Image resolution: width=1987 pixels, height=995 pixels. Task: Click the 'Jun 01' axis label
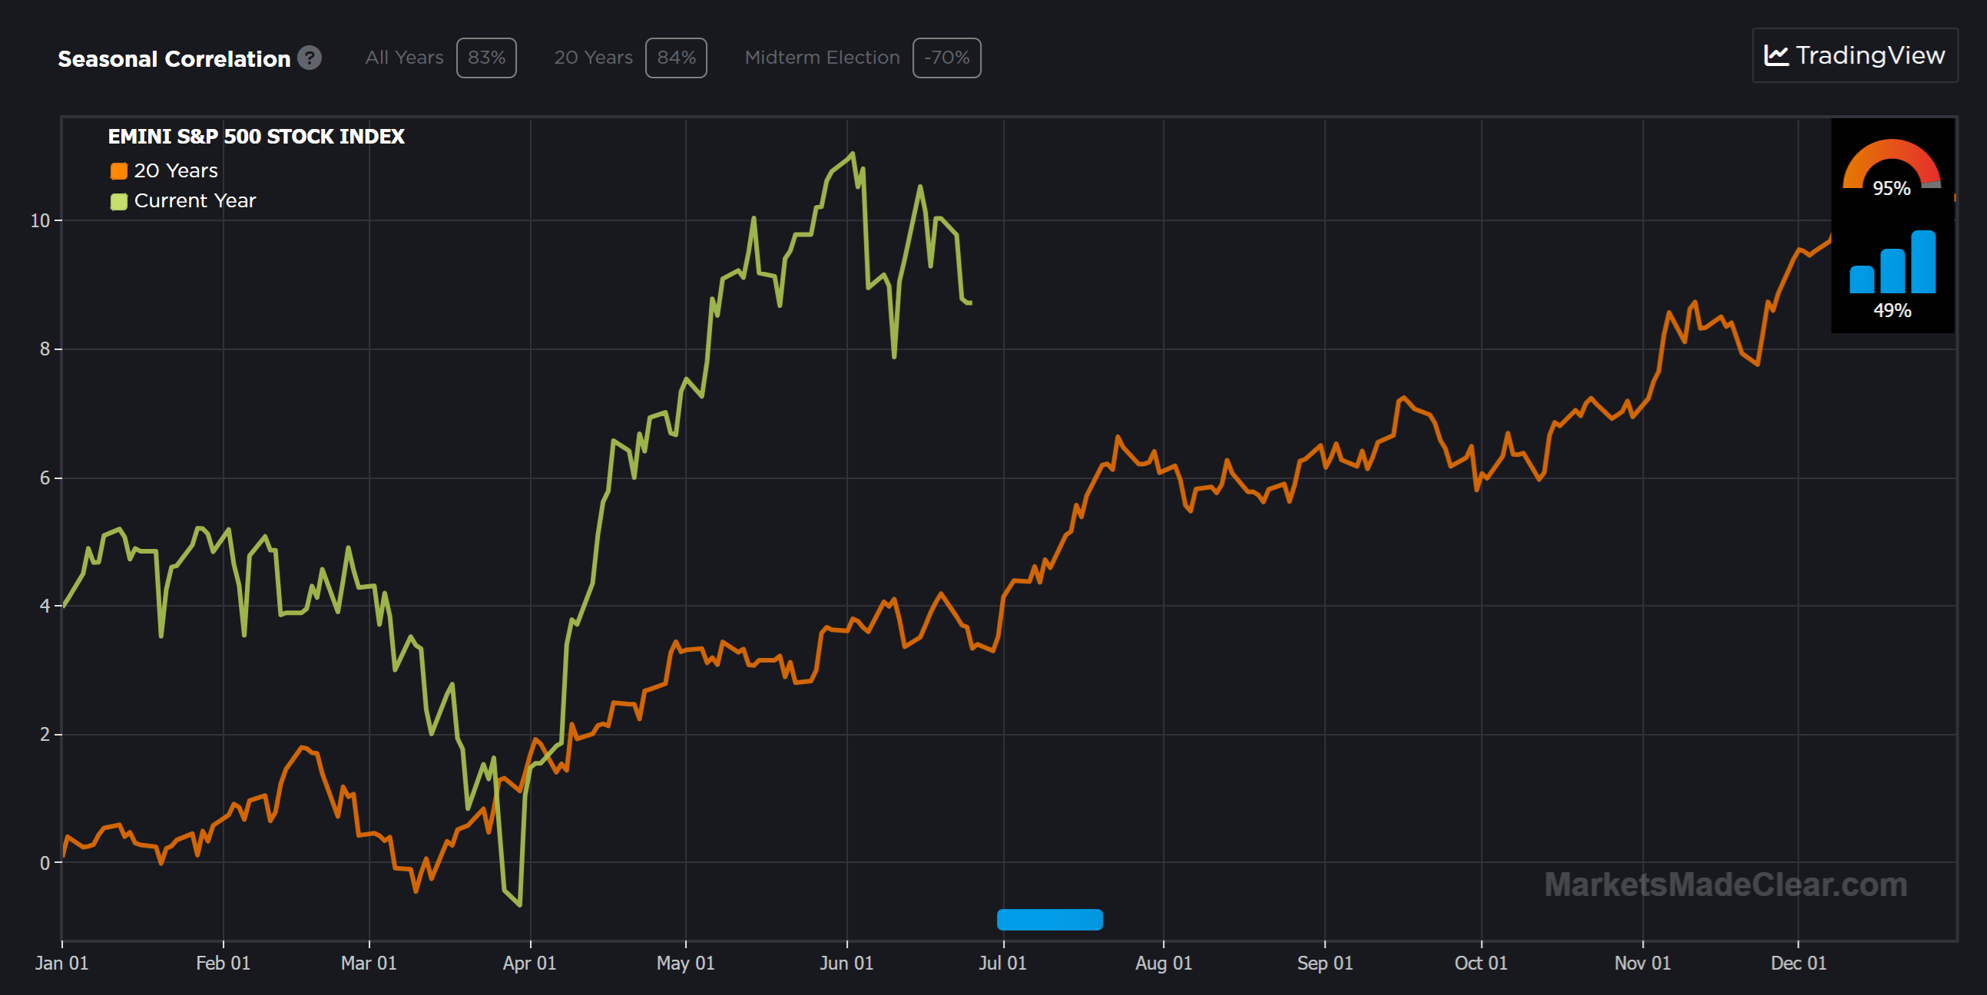point(847,963)
